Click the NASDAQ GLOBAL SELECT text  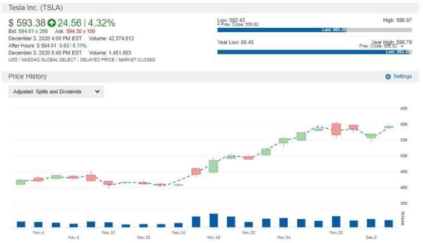49,60
